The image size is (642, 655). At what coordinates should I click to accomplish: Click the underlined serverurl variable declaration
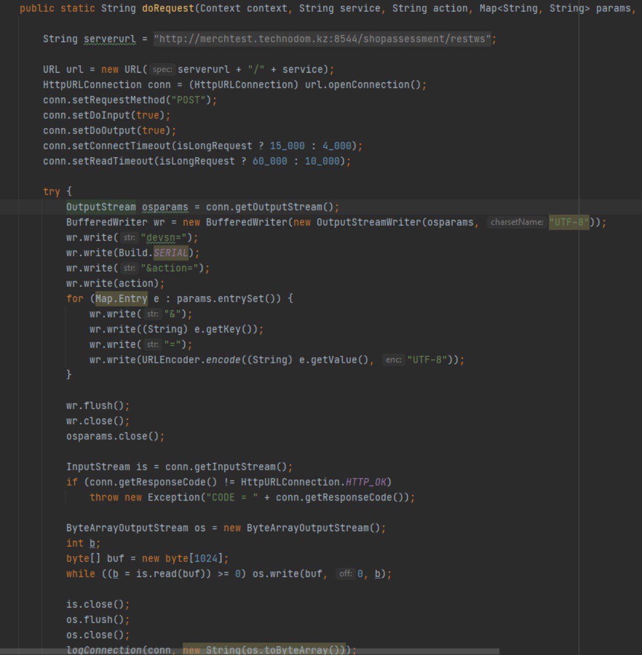pos(110,39)
